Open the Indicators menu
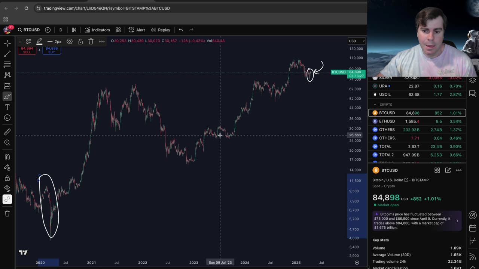 pyautogui.click(x=97, y=30)
